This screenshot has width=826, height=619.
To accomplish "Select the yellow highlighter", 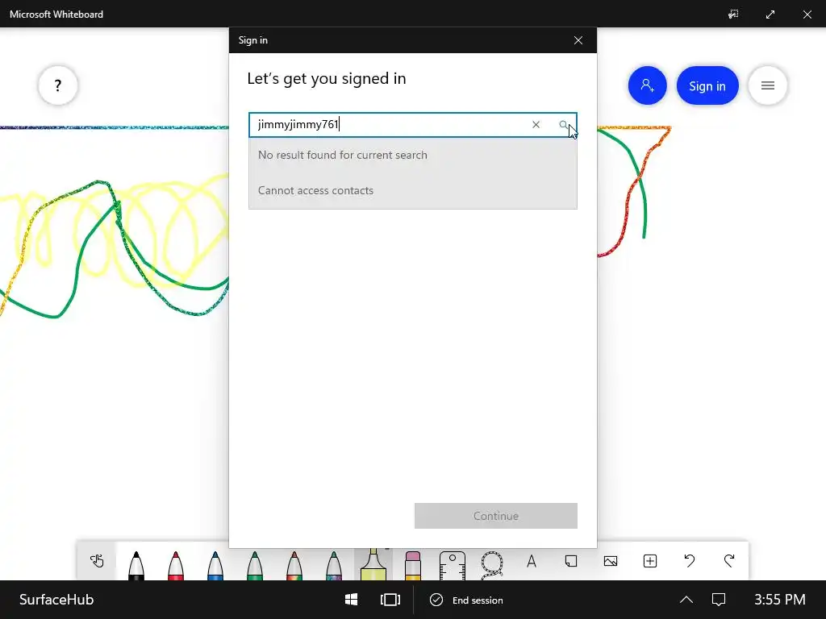I will click(x=373, y=563).
